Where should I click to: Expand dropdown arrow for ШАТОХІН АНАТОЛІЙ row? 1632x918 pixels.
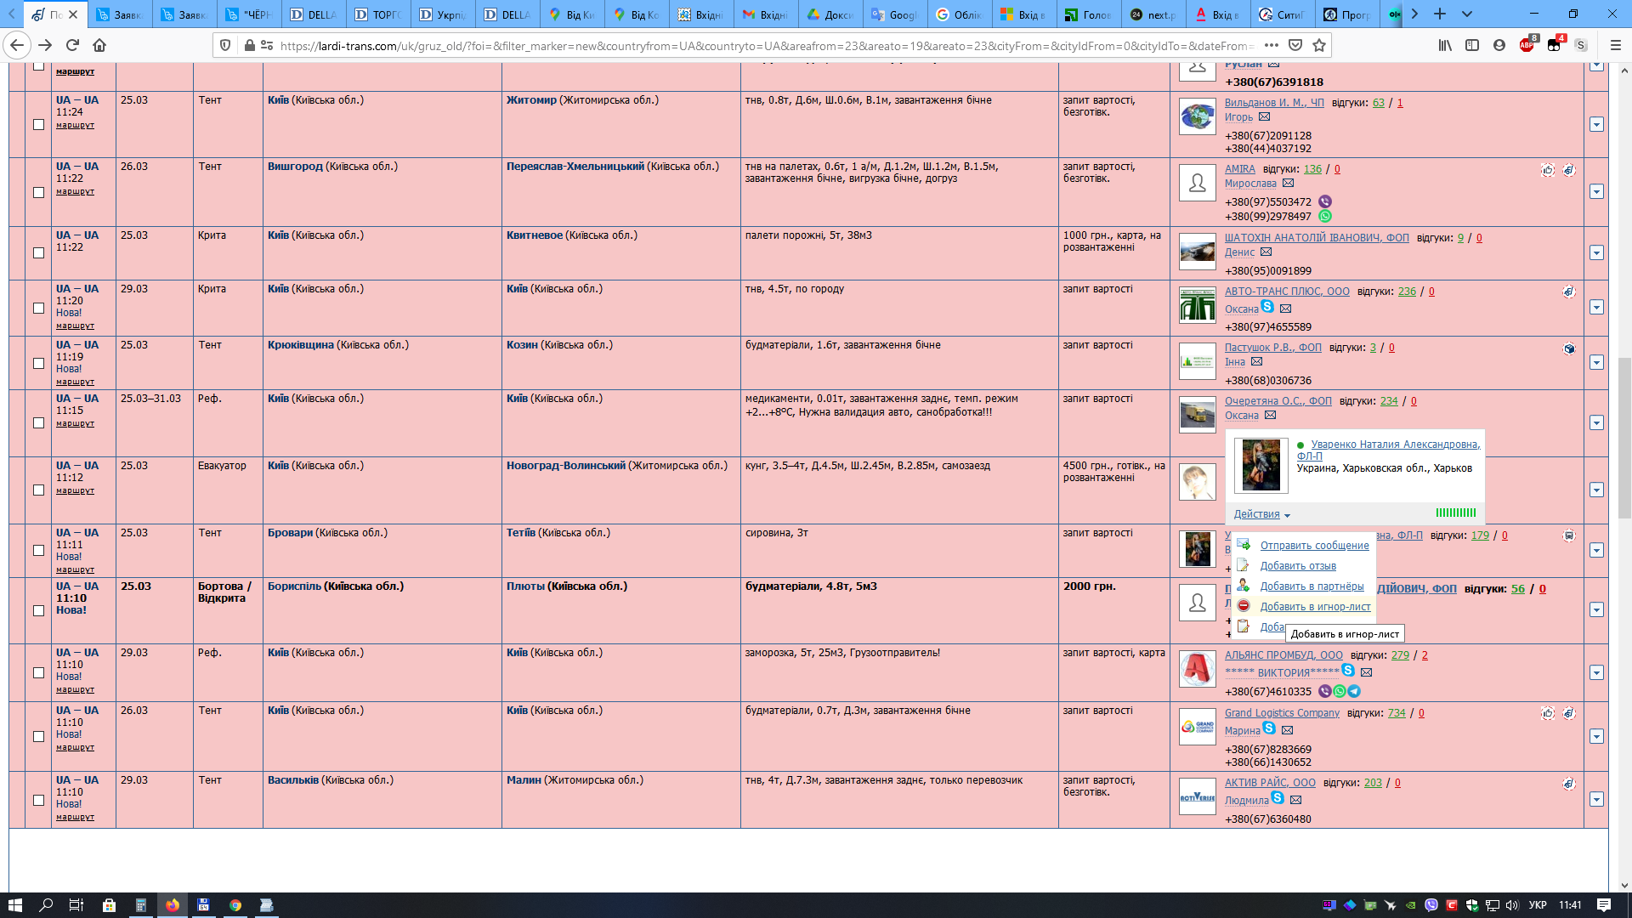1596,252
